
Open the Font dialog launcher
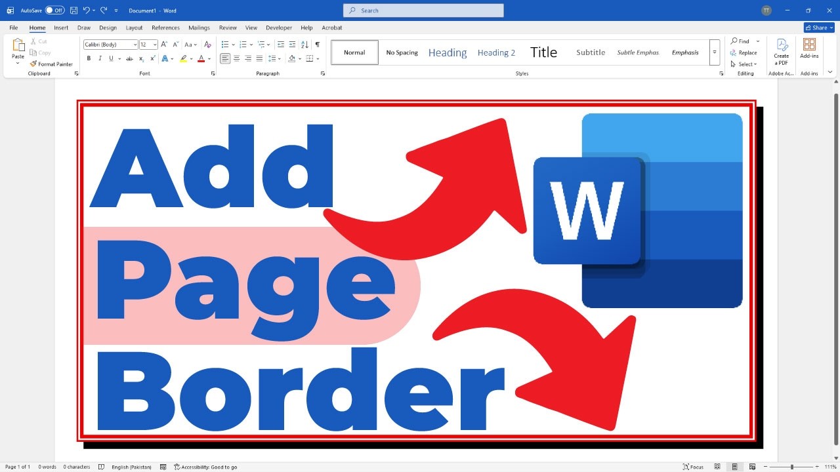(213, 73)
